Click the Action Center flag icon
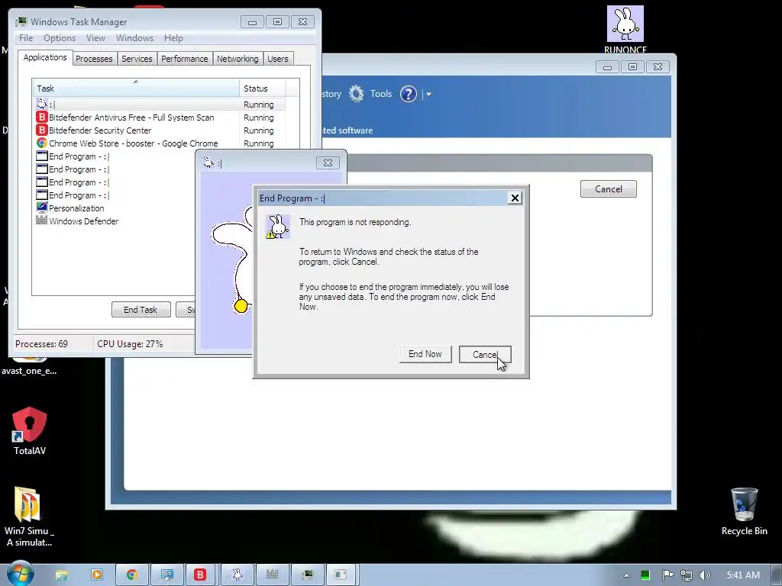Viewport: 782px width, 586px height. tap(667, 575)
